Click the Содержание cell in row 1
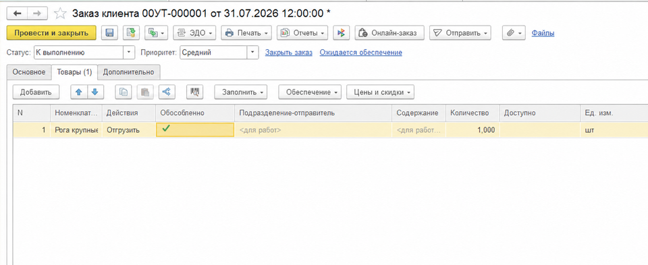648x265 pixels. [418, 129]
